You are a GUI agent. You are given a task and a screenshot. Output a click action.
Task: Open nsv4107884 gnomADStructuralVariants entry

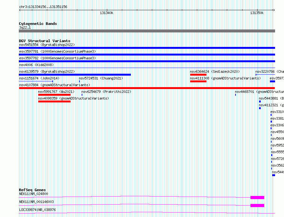(55, 85)
